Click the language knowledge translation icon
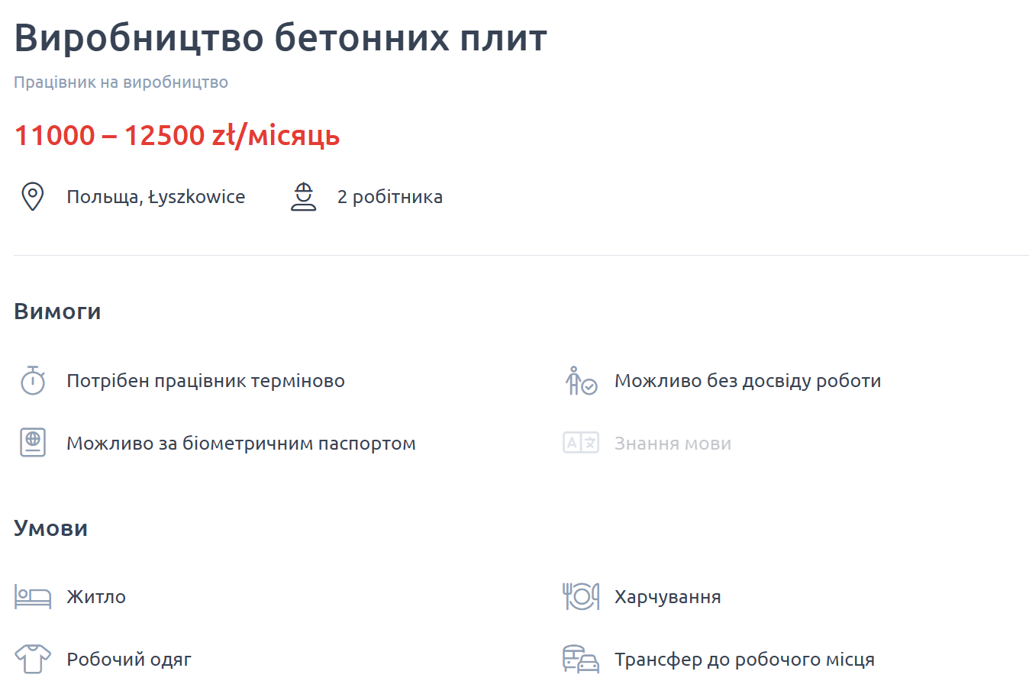This screenshot has width=1029, height=681. coord(580,442)
